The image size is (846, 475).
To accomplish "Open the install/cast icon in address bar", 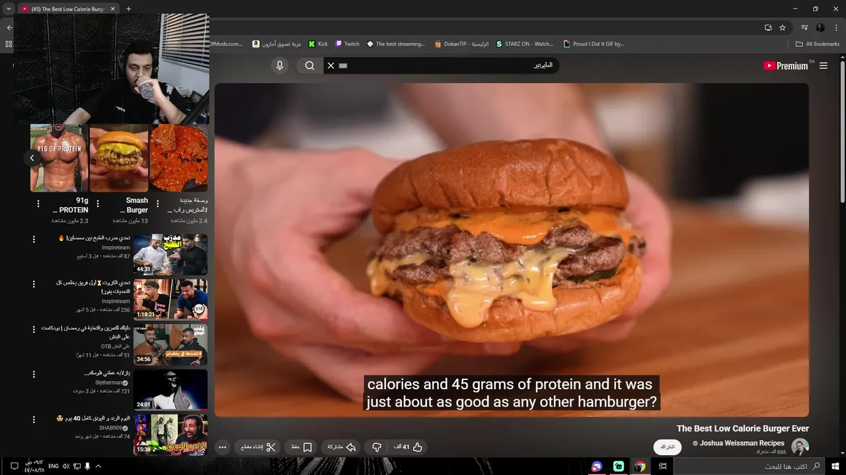I will pos(768,28).
